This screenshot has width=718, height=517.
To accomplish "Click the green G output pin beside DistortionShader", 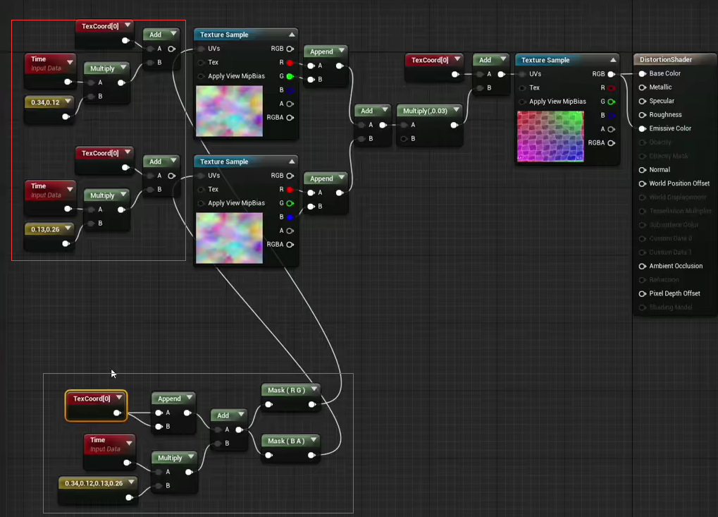I will 612,102.
